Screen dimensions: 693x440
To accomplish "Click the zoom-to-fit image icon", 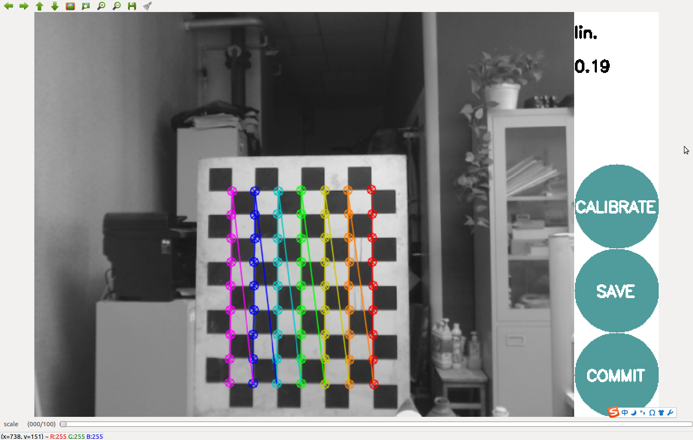I will [85, 6].
